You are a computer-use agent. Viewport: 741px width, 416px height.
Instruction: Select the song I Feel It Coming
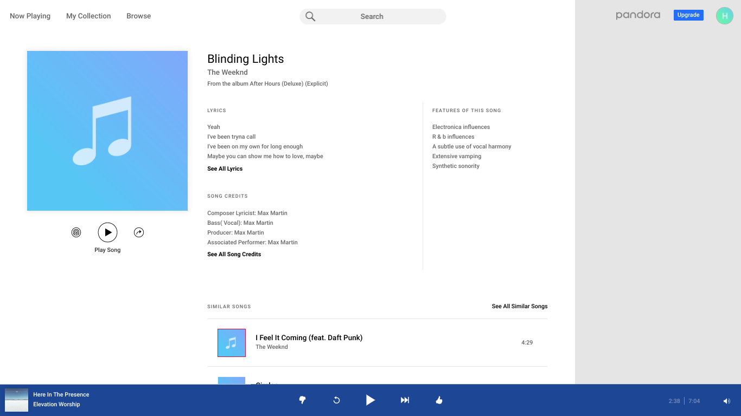309,337
